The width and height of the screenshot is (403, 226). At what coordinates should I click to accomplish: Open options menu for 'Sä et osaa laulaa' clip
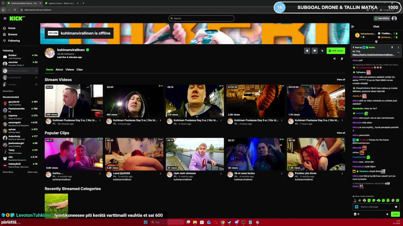point(282,173)
